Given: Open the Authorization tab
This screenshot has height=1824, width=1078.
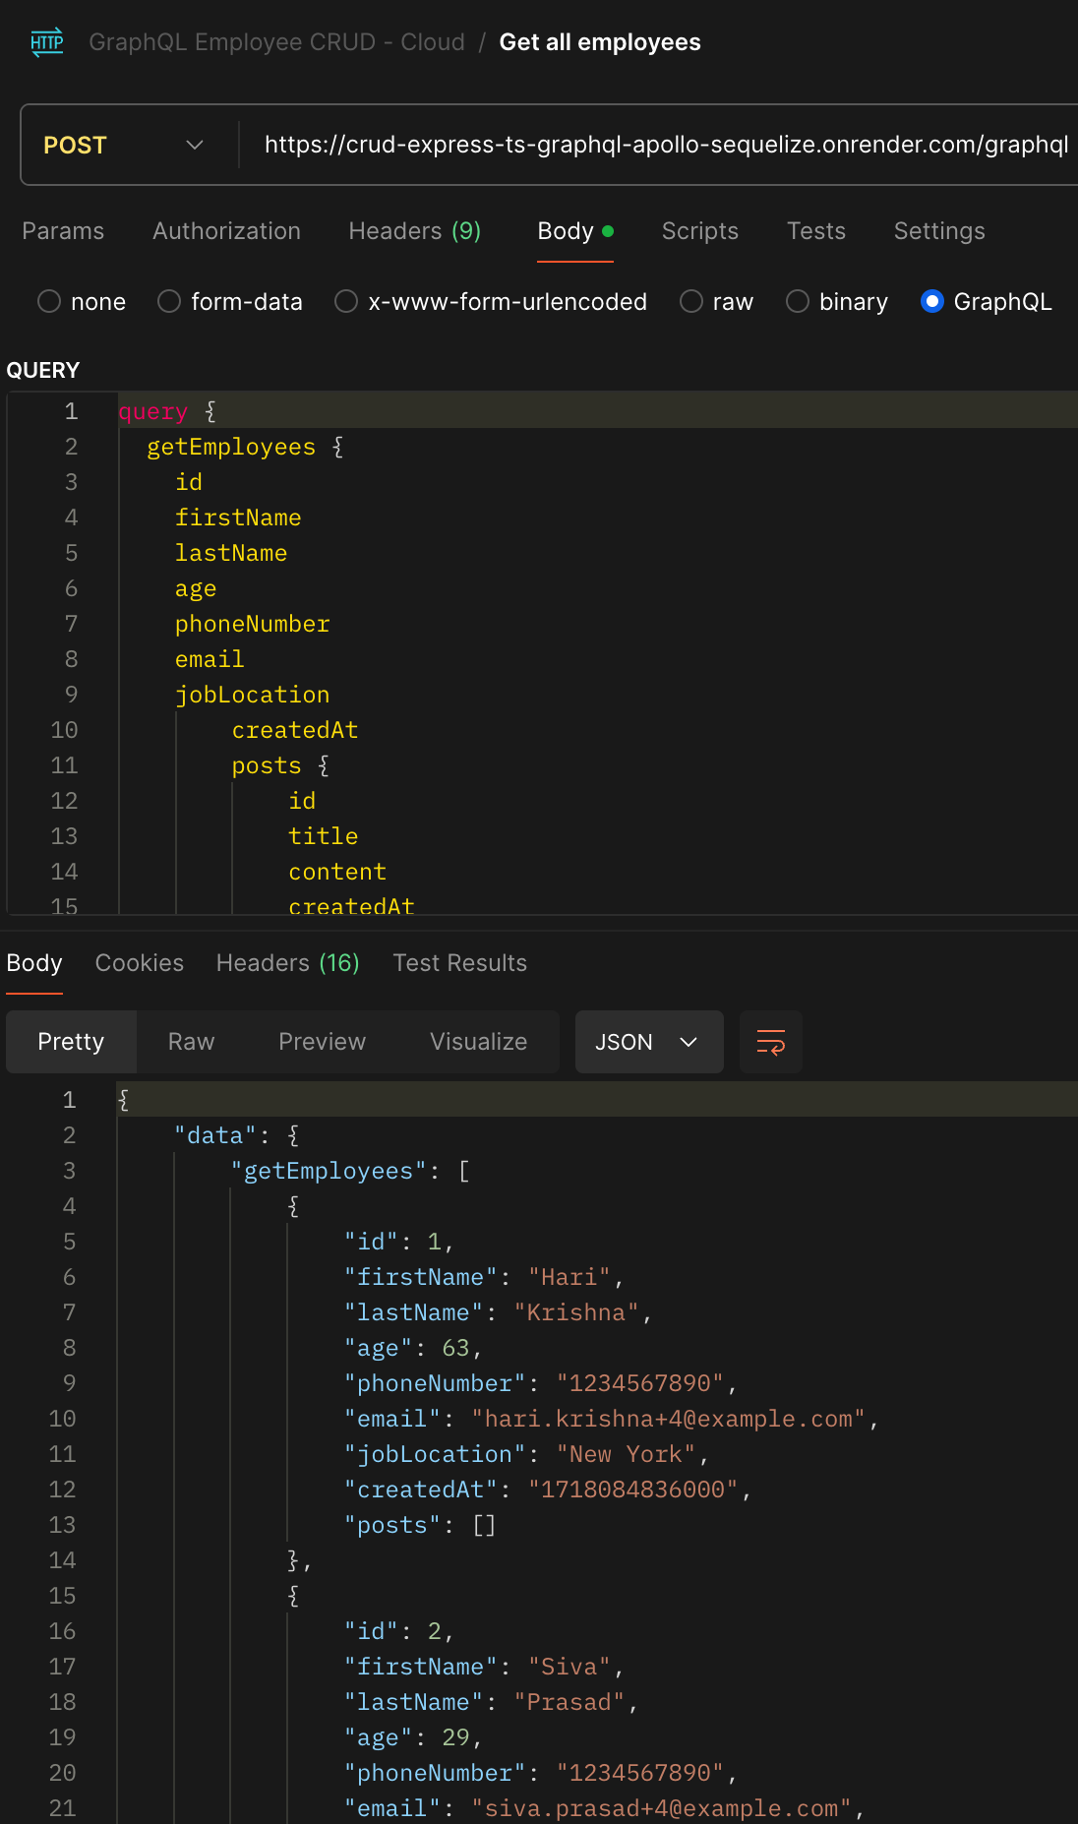Looking at the screenshot, I should (226, 231).
